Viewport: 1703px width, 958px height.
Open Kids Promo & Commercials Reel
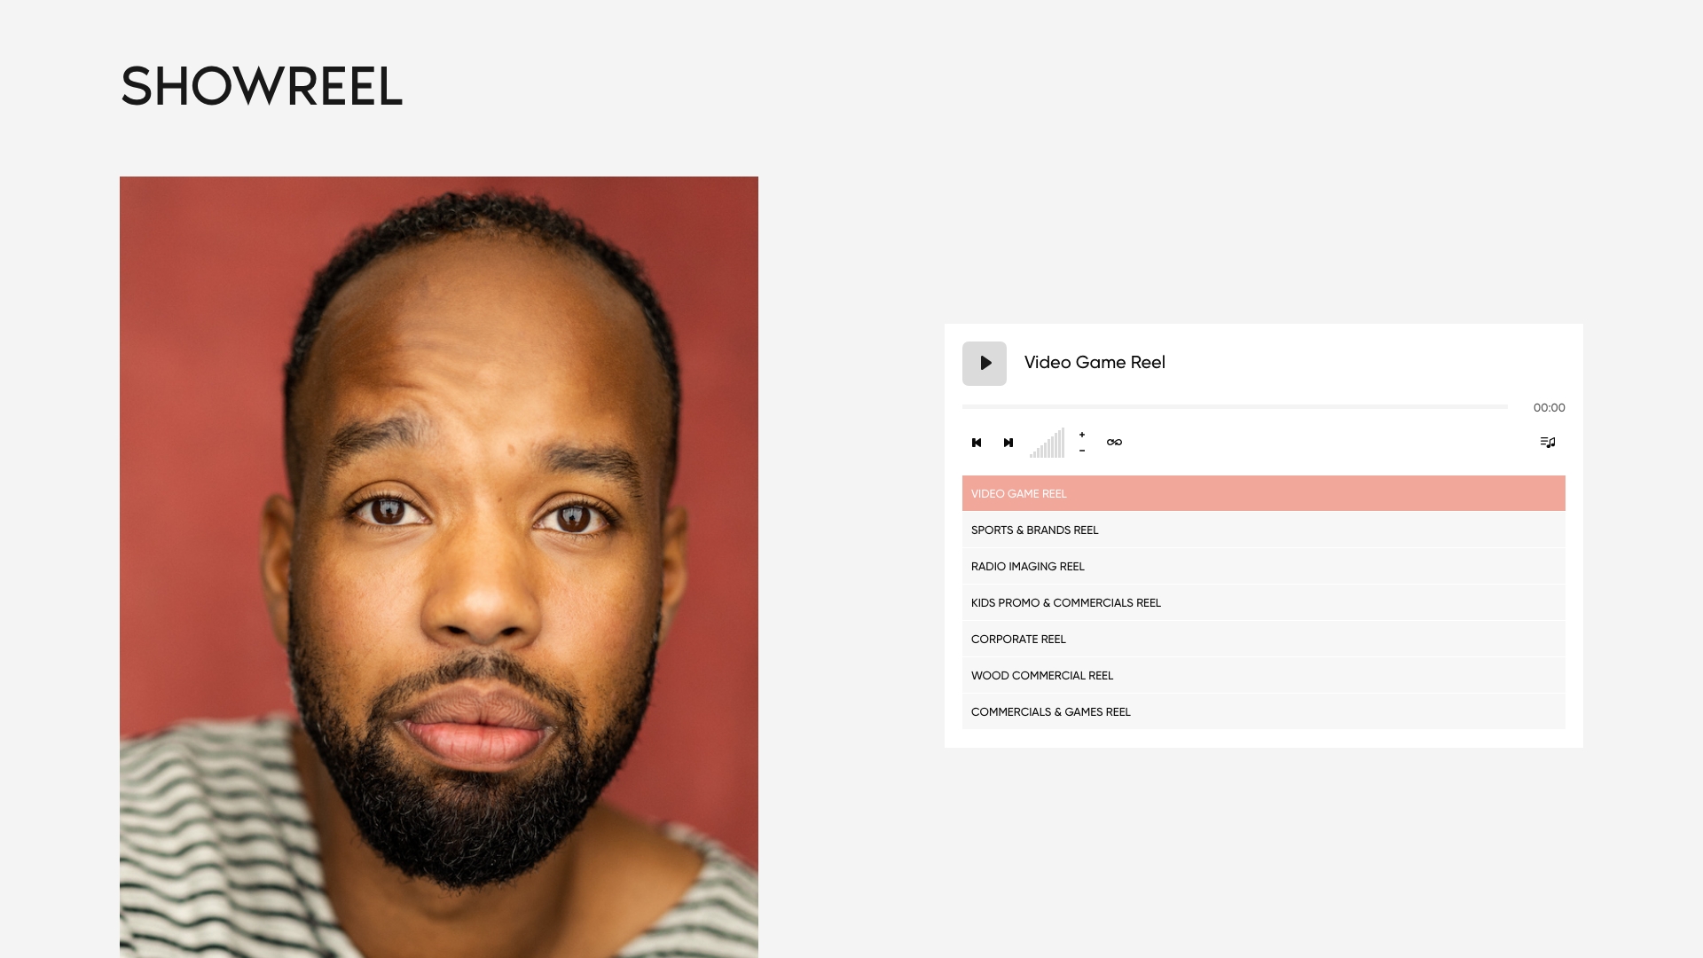pyautogui.click(x=1264, y=603)
